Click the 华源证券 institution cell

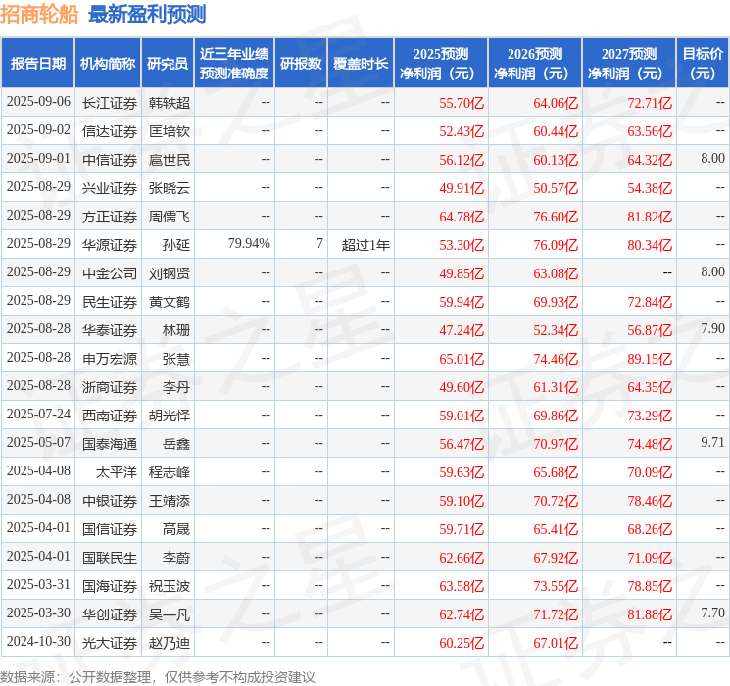tap(110, 245)
